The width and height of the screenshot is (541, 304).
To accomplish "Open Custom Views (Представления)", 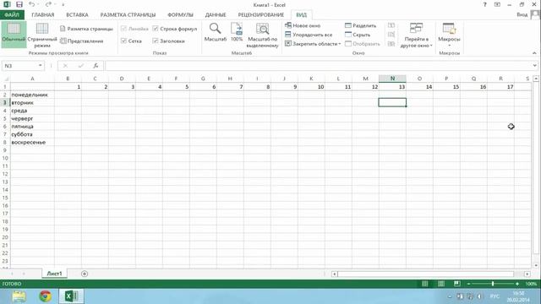I will (82, 41).
